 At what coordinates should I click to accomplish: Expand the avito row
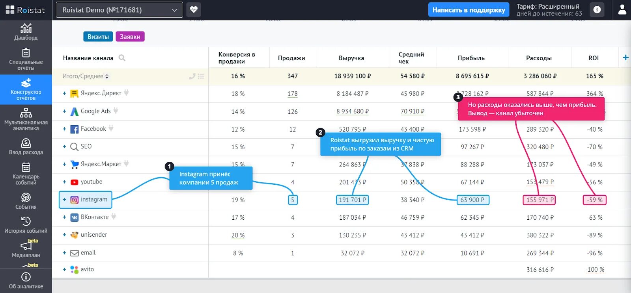pos(64,269)
